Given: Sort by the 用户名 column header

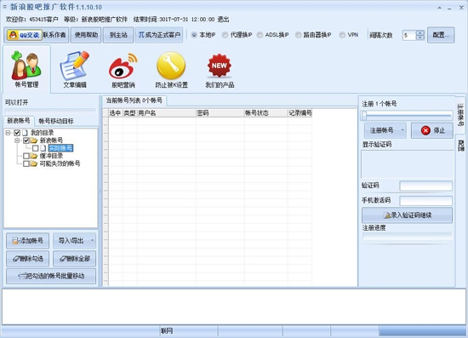Looking at the screenshot, I should tap(166, 113).
